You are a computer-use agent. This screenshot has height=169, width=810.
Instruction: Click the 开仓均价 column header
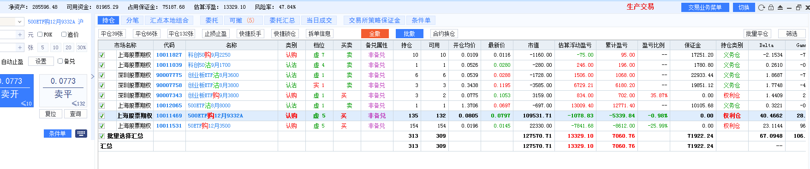click(x=464, y=45)
